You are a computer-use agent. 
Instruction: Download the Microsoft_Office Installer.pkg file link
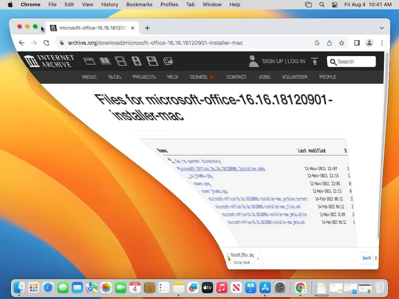221,169
